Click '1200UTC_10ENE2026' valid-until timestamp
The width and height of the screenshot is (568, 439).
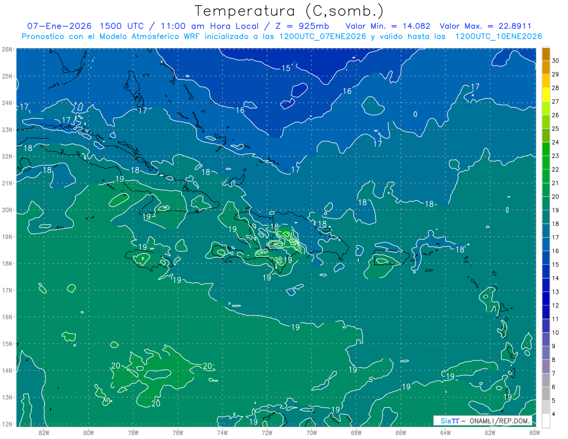(498, 36)
